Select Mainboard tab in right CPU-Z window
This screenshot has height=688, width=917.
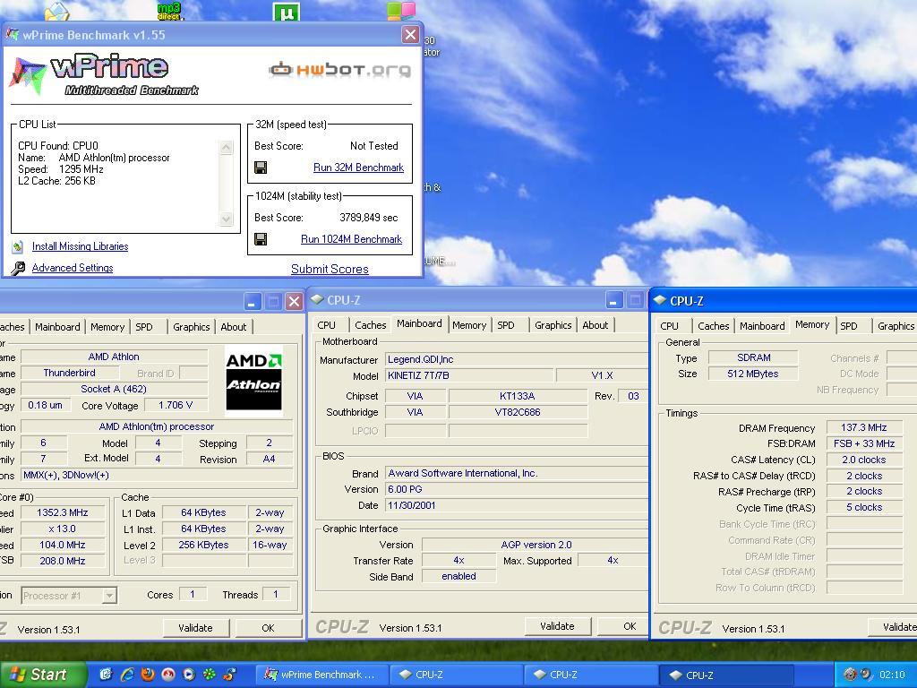pos(762,326)
